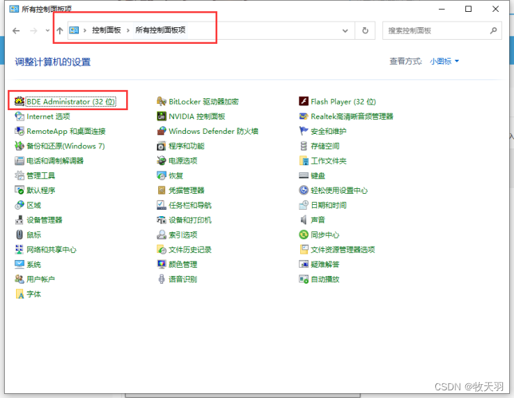Open 同步中心 icon
This screenshot has height=398, width=514.
(x=304, y=235)
